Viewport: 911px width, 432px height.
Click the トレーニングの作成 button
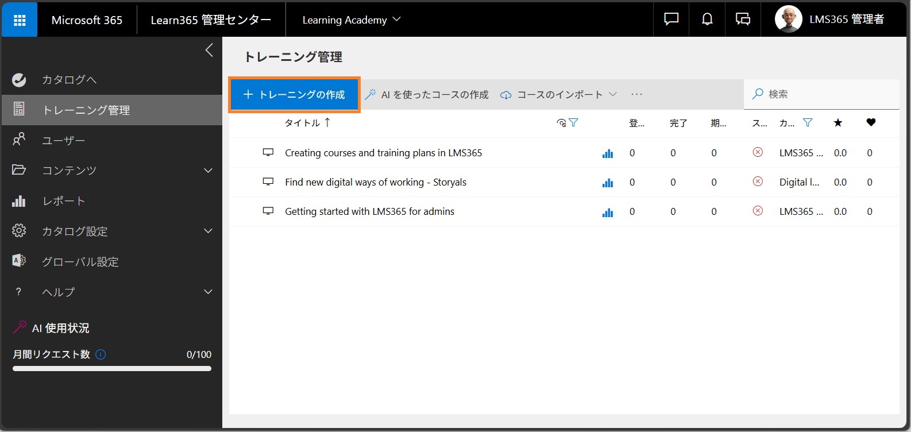point(294,94)
